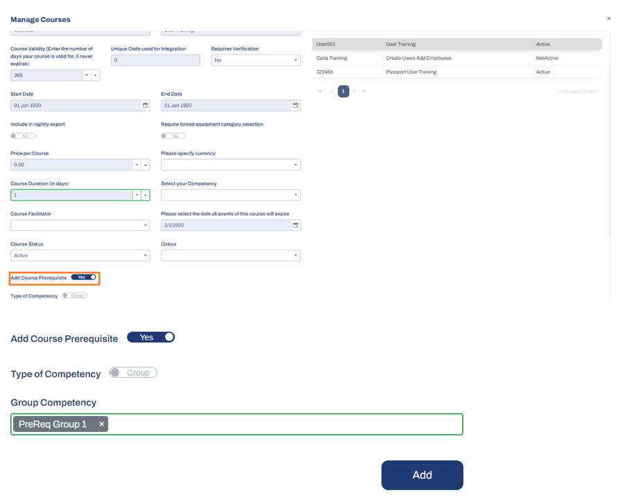This screenshot has height=504, width=625.
Task: Select the Passport User Training course row
Action: 457,72
